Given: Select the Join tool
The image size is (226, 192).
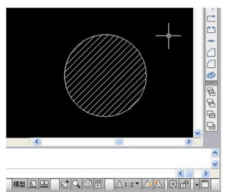Looking at the screenshot, I should [211, 41].
